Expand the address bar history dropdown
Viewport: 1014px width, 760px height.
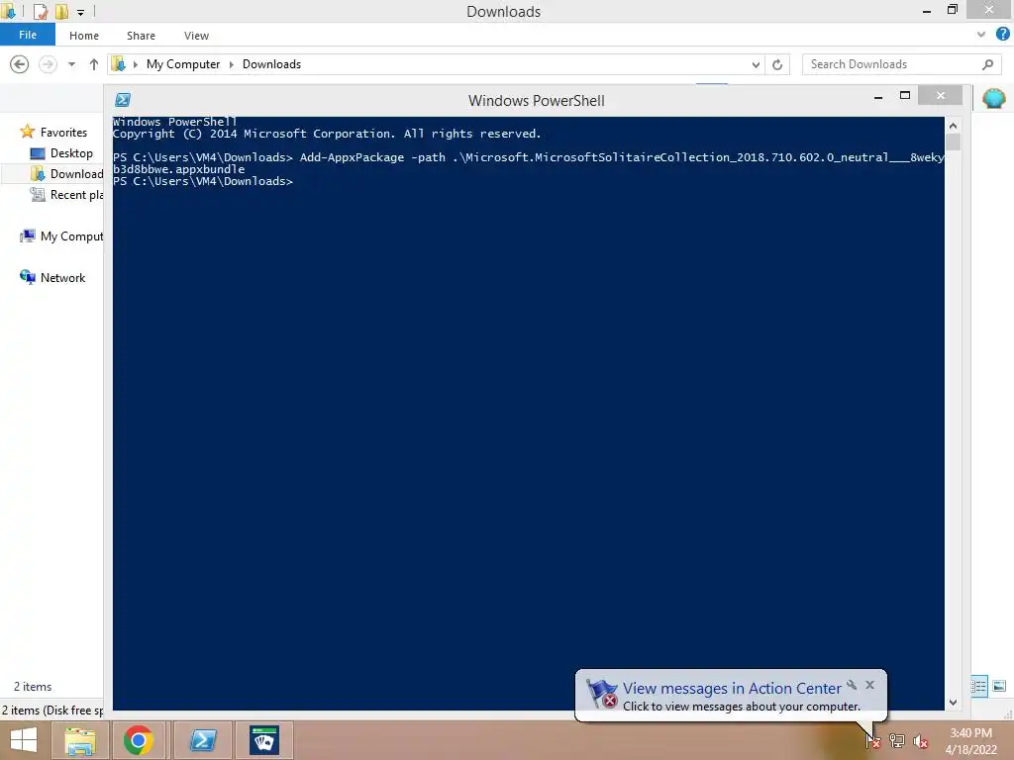pos(756,64)
